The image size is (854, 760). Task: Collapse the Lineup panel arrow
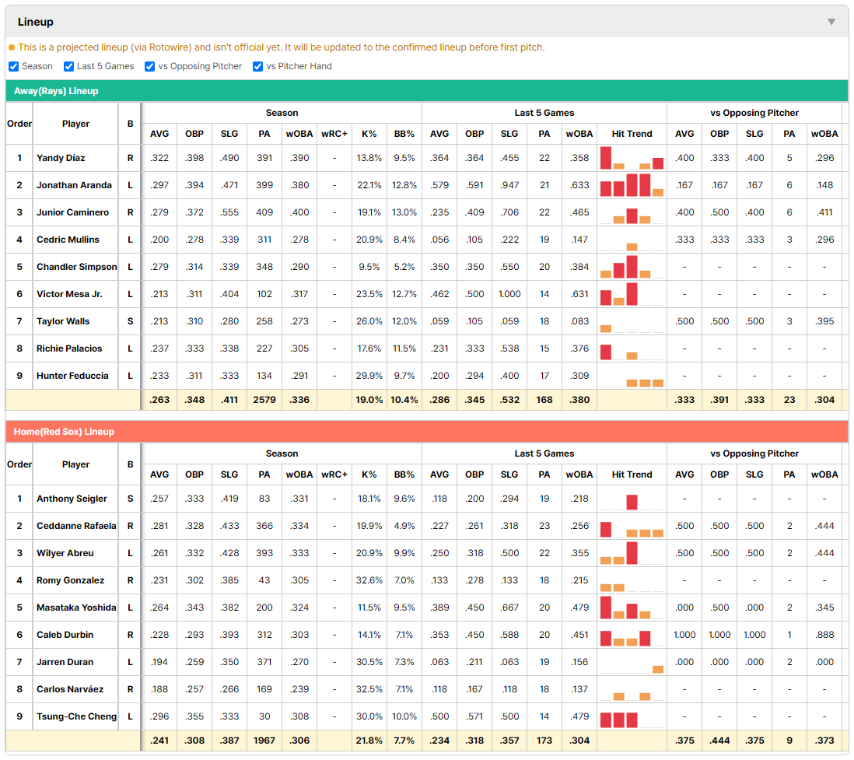(x=831, y=22)
